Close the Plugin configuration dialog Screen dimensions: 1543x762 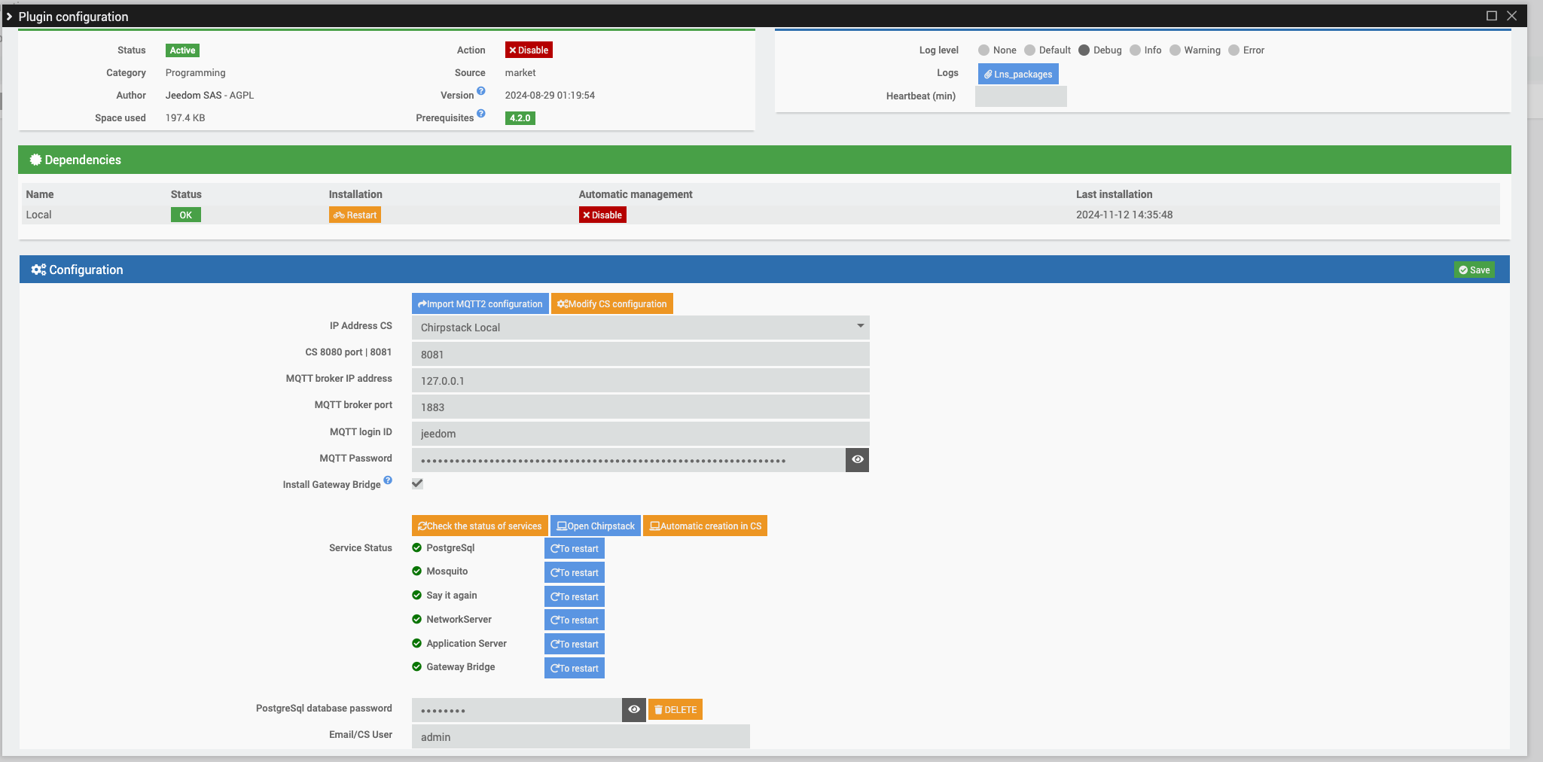pos(1511,16)
